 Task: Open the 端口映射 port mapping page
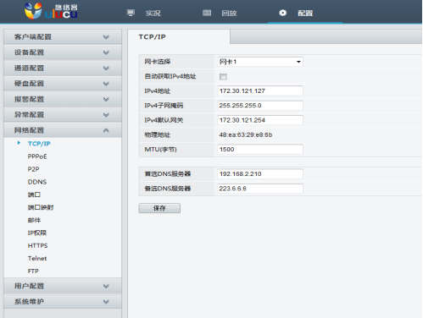[x=41, y=207]
